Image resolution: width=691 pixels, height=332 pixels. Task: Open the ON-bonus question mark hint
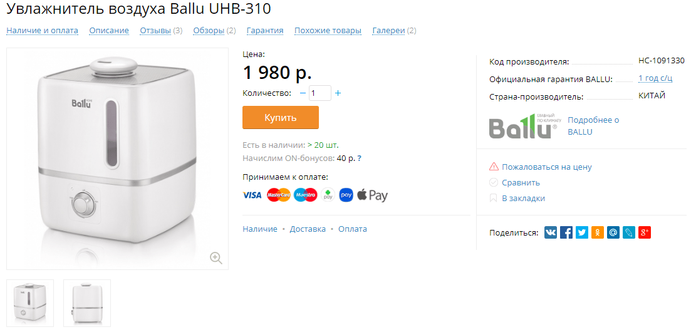pos(360,158)
